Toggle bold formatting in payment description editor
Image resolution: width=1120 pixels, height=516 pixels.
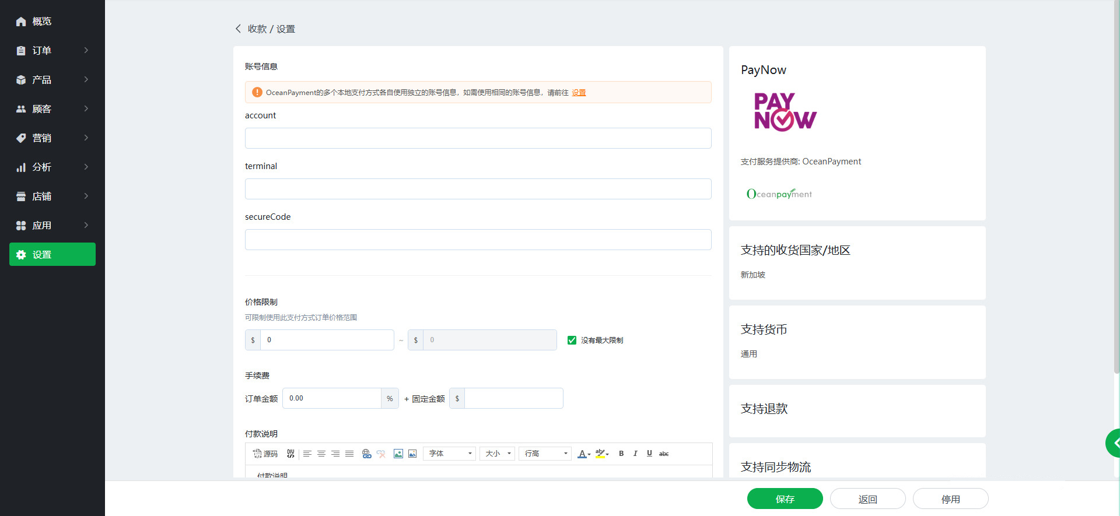(621, 454)
